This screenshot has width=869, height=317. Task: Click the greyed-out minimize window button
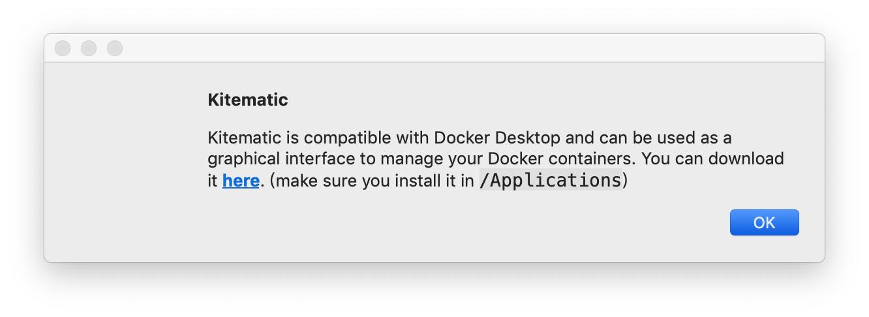pyautogui.click(x=89, y=48)
